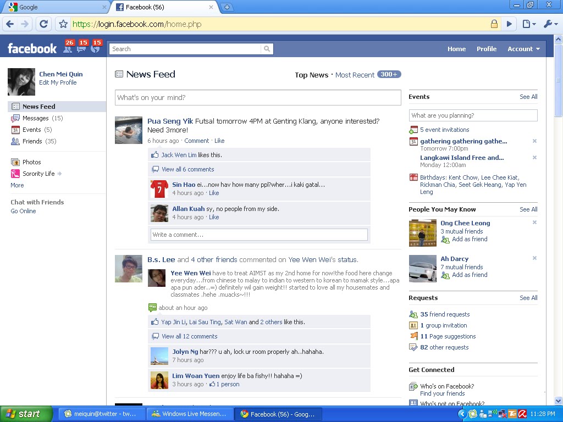Click Edit My Profile link

(58, 82)
